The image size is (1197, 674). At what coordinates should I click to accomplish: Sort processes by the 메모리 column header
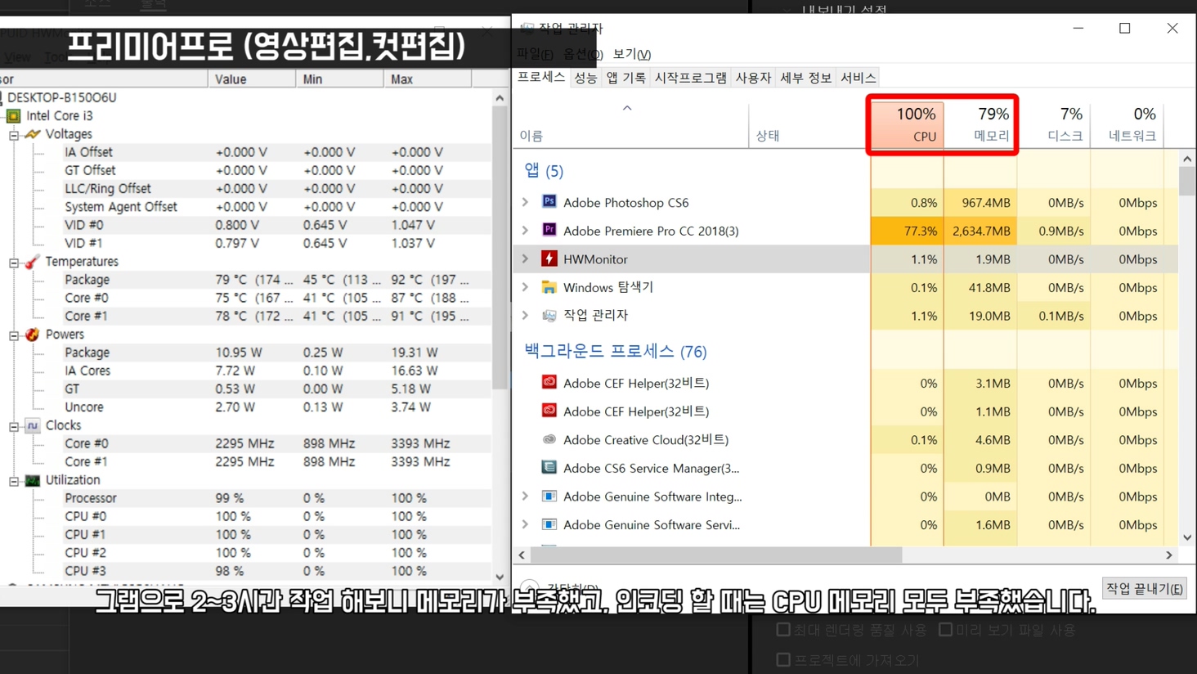[981, 124]
